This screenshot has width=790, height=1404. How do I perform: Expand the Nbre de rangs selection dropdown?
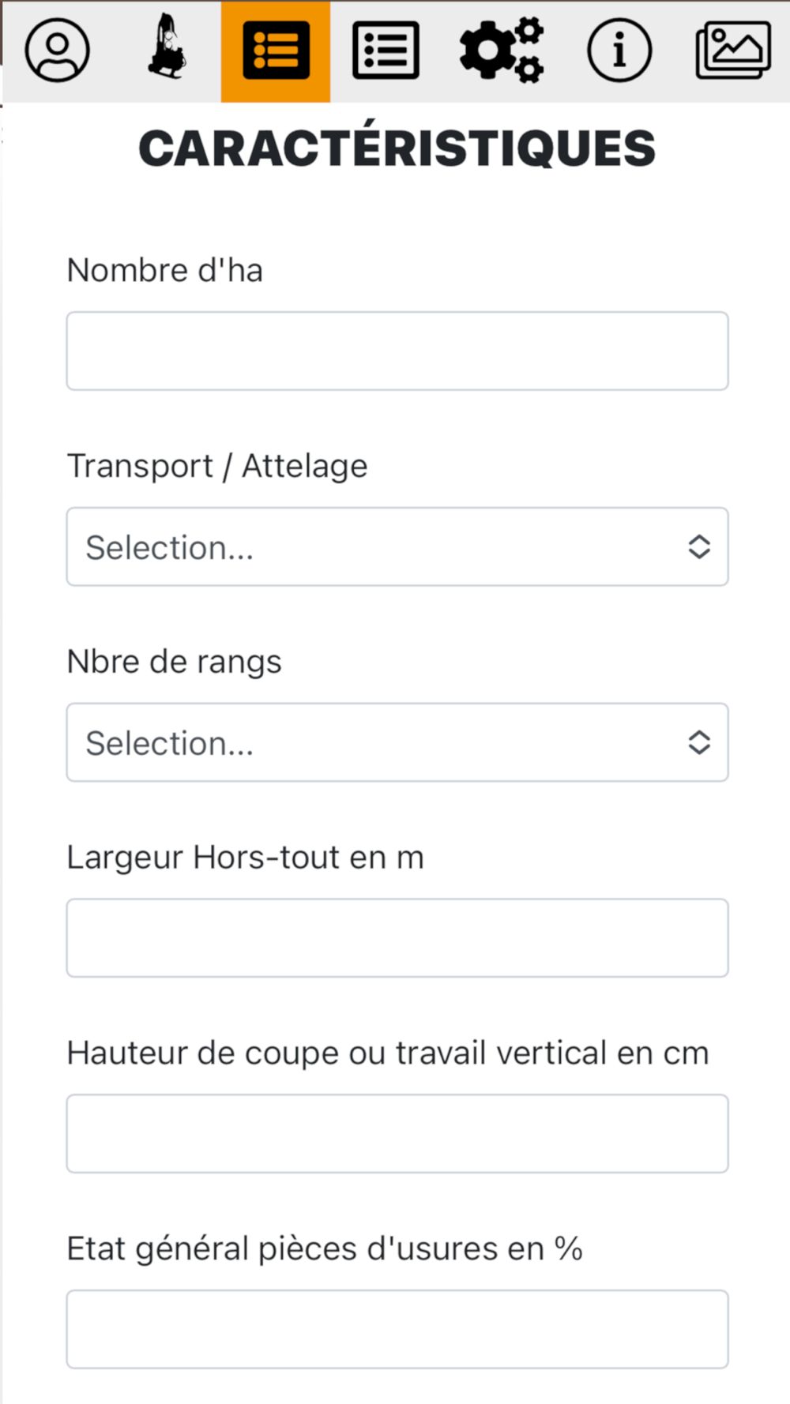tap(397, 742)
